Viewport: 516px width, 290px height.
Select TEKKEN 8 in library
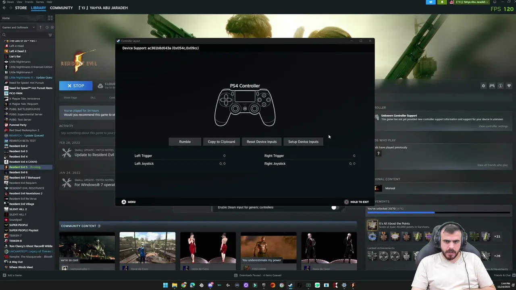(15, 241)
